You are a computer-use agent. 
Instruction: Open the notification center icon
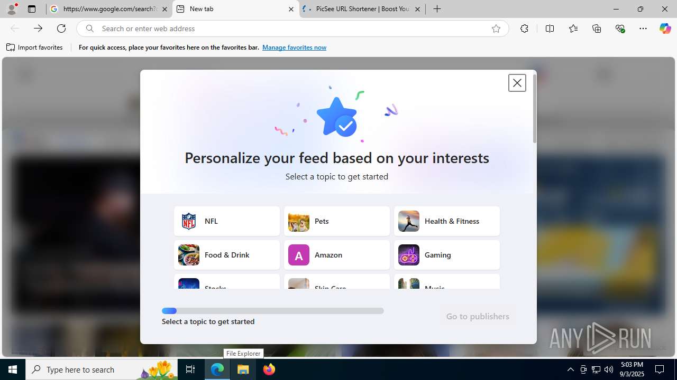[x=660, y=369]
